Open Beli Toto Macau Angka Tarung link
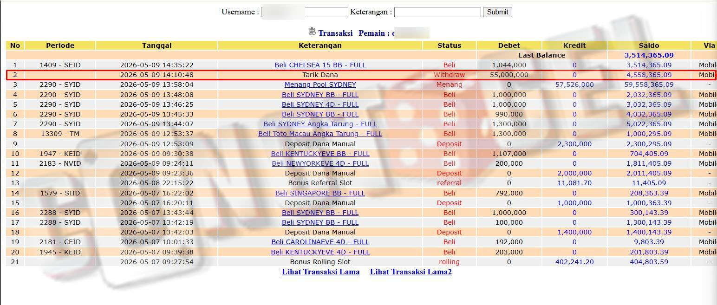 coord(320,134)
